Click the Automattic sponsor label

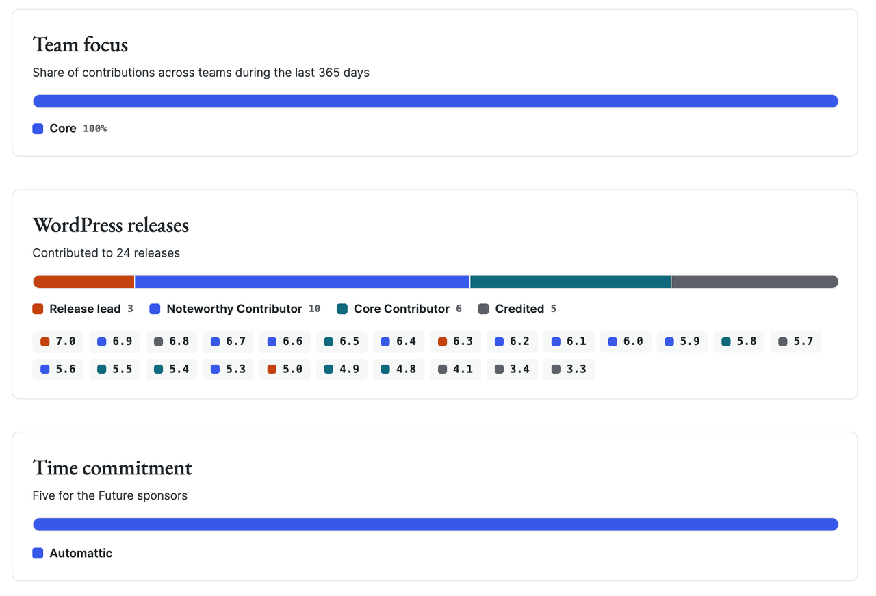pos(81,553)
